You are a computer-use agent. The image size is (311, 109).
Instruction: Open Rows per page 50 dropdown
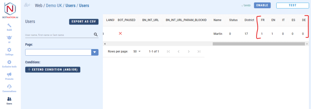[x=137, y=51]
